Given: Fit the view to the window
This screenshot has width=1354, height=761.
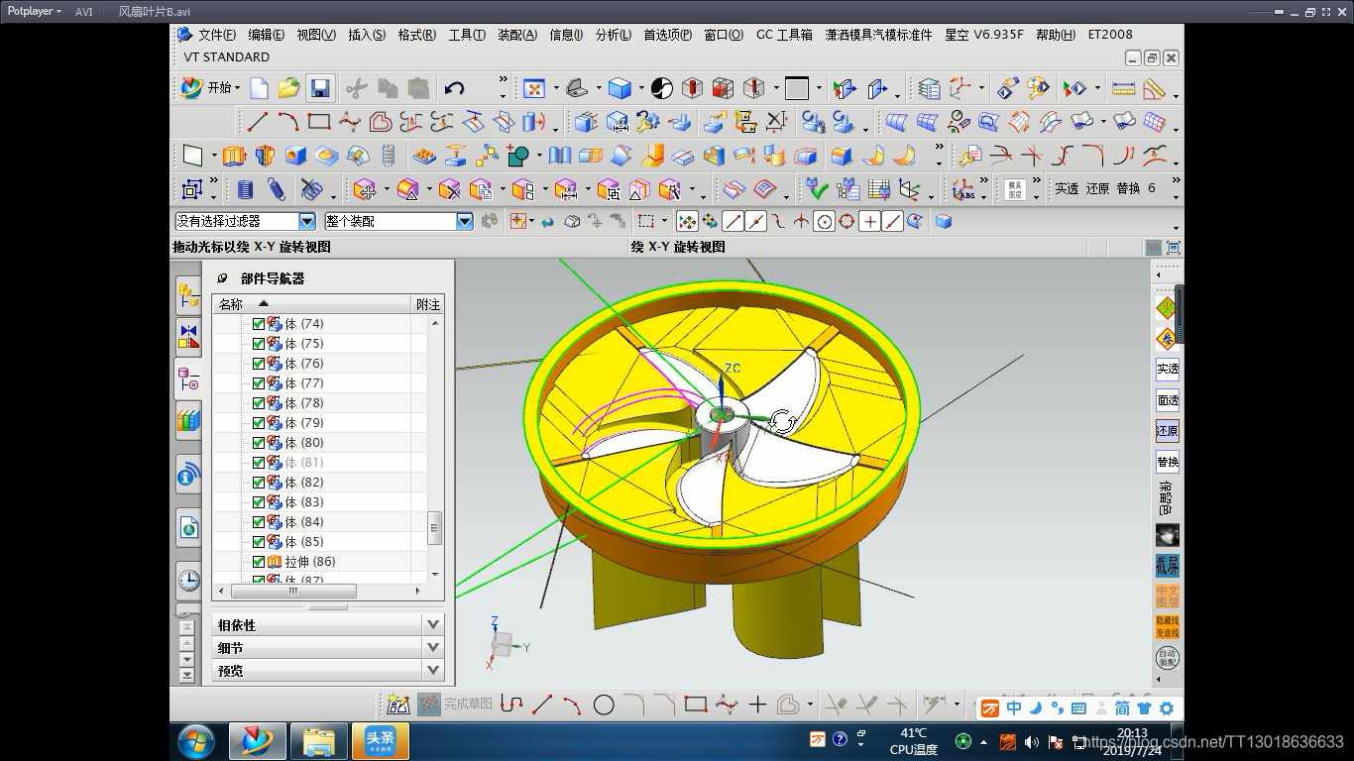Looking at the screenshot, I should pyautogui.click(x=534, y=89).
